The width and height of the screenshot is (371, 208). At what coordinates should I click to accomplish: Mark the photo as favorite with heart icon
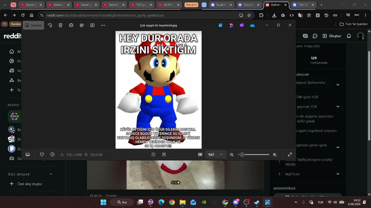click(42, 155)
